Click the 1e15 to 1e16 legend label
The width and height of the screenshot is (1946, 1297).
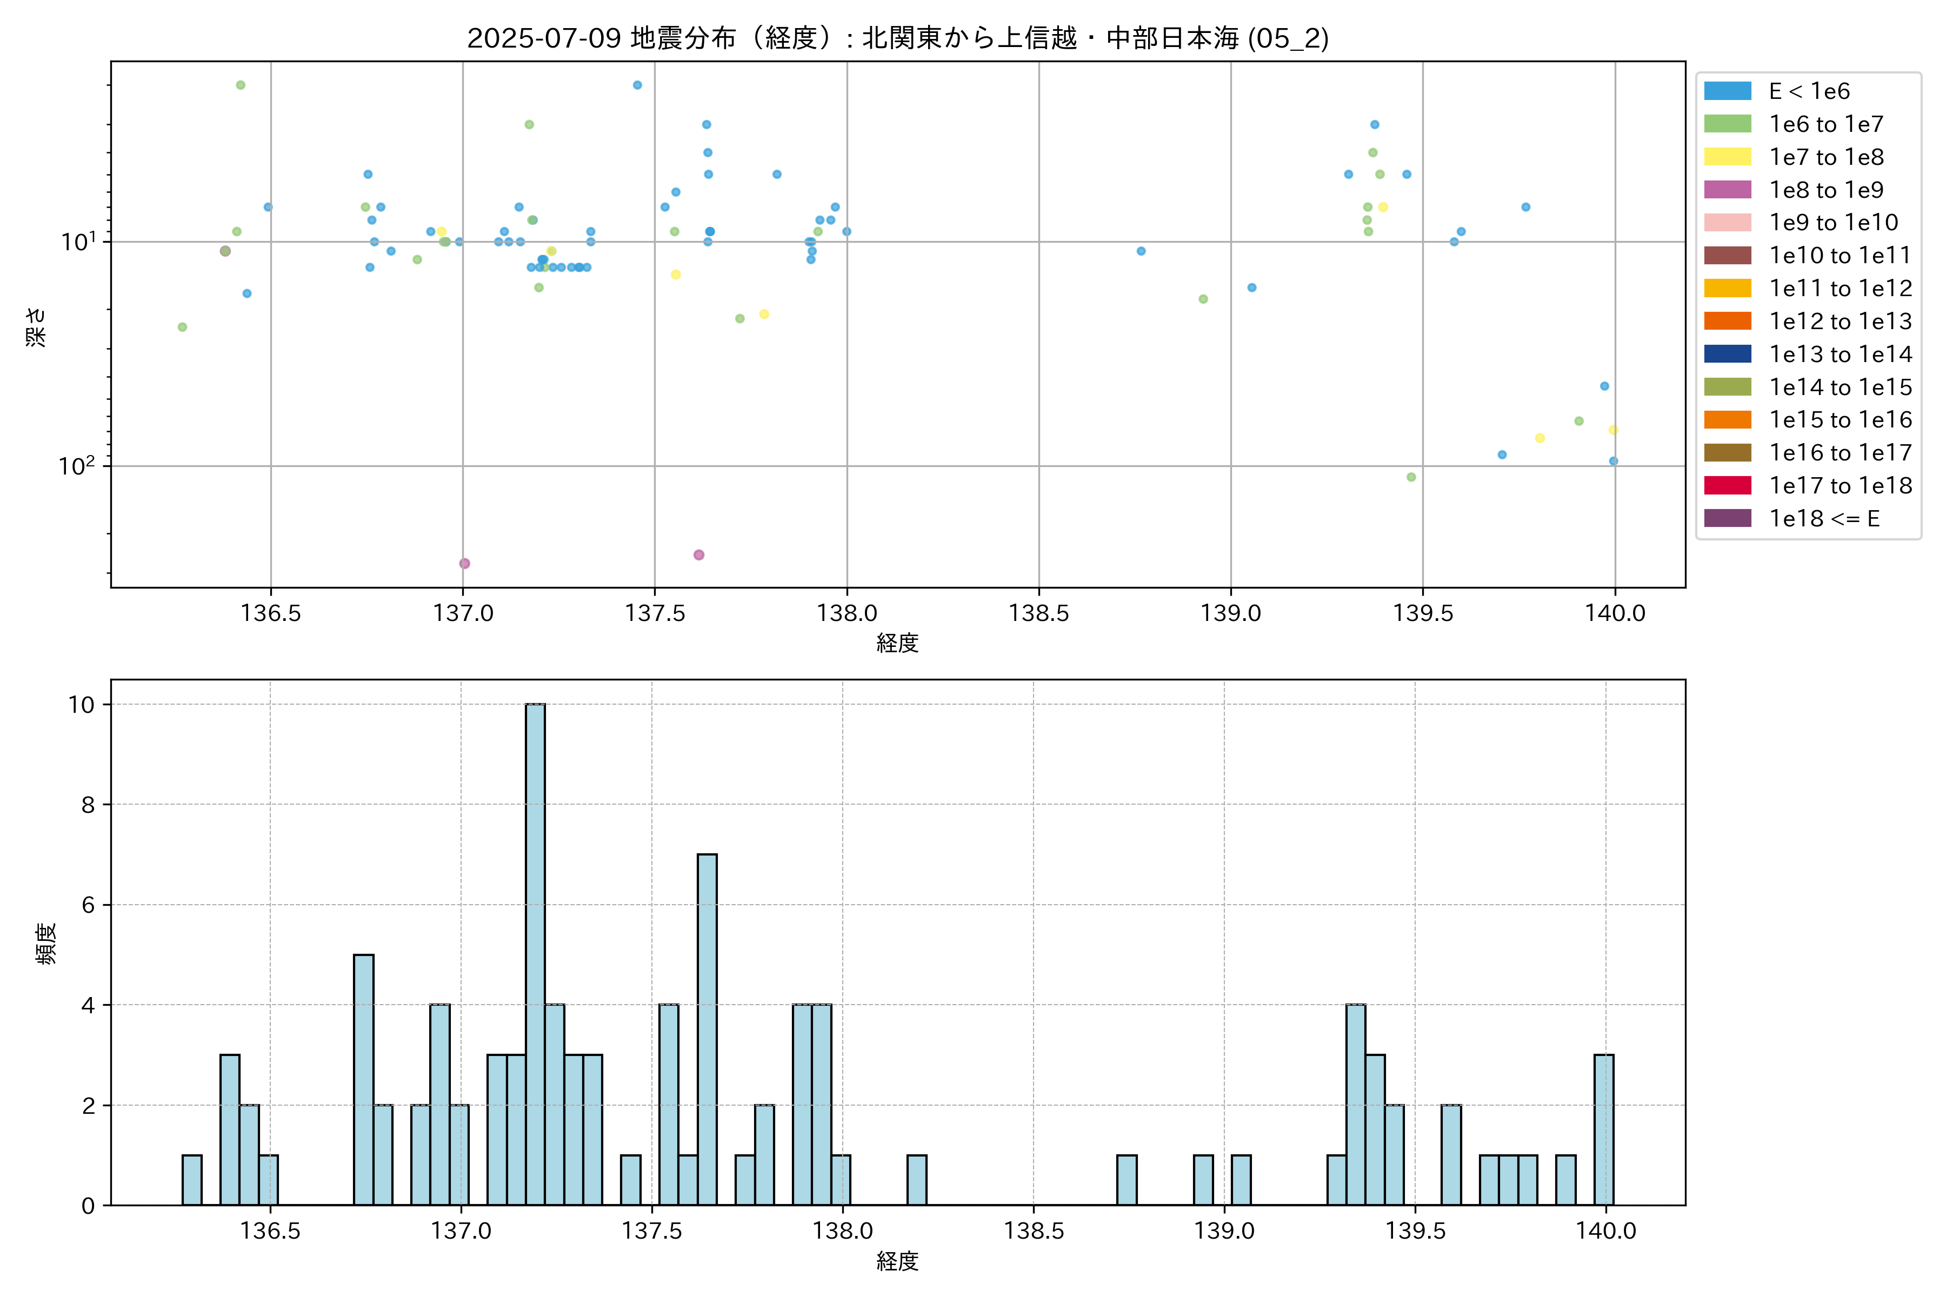point(1840,420)
